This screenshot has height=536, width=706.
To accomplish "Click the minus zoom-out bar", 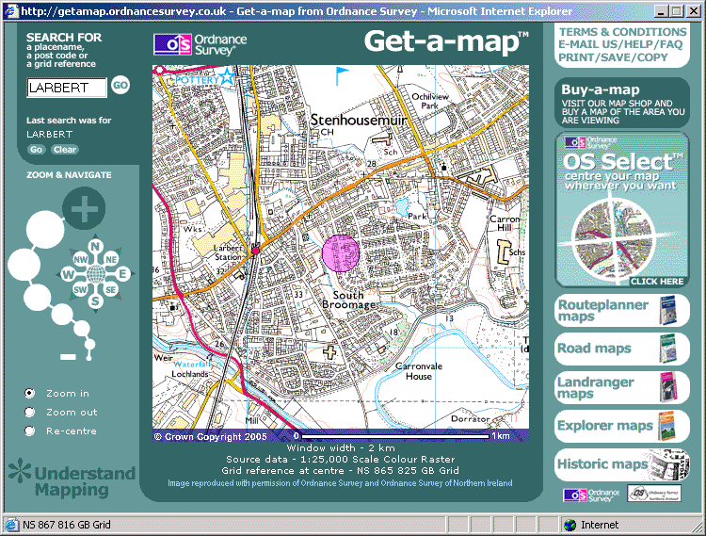I will point(68,357).
